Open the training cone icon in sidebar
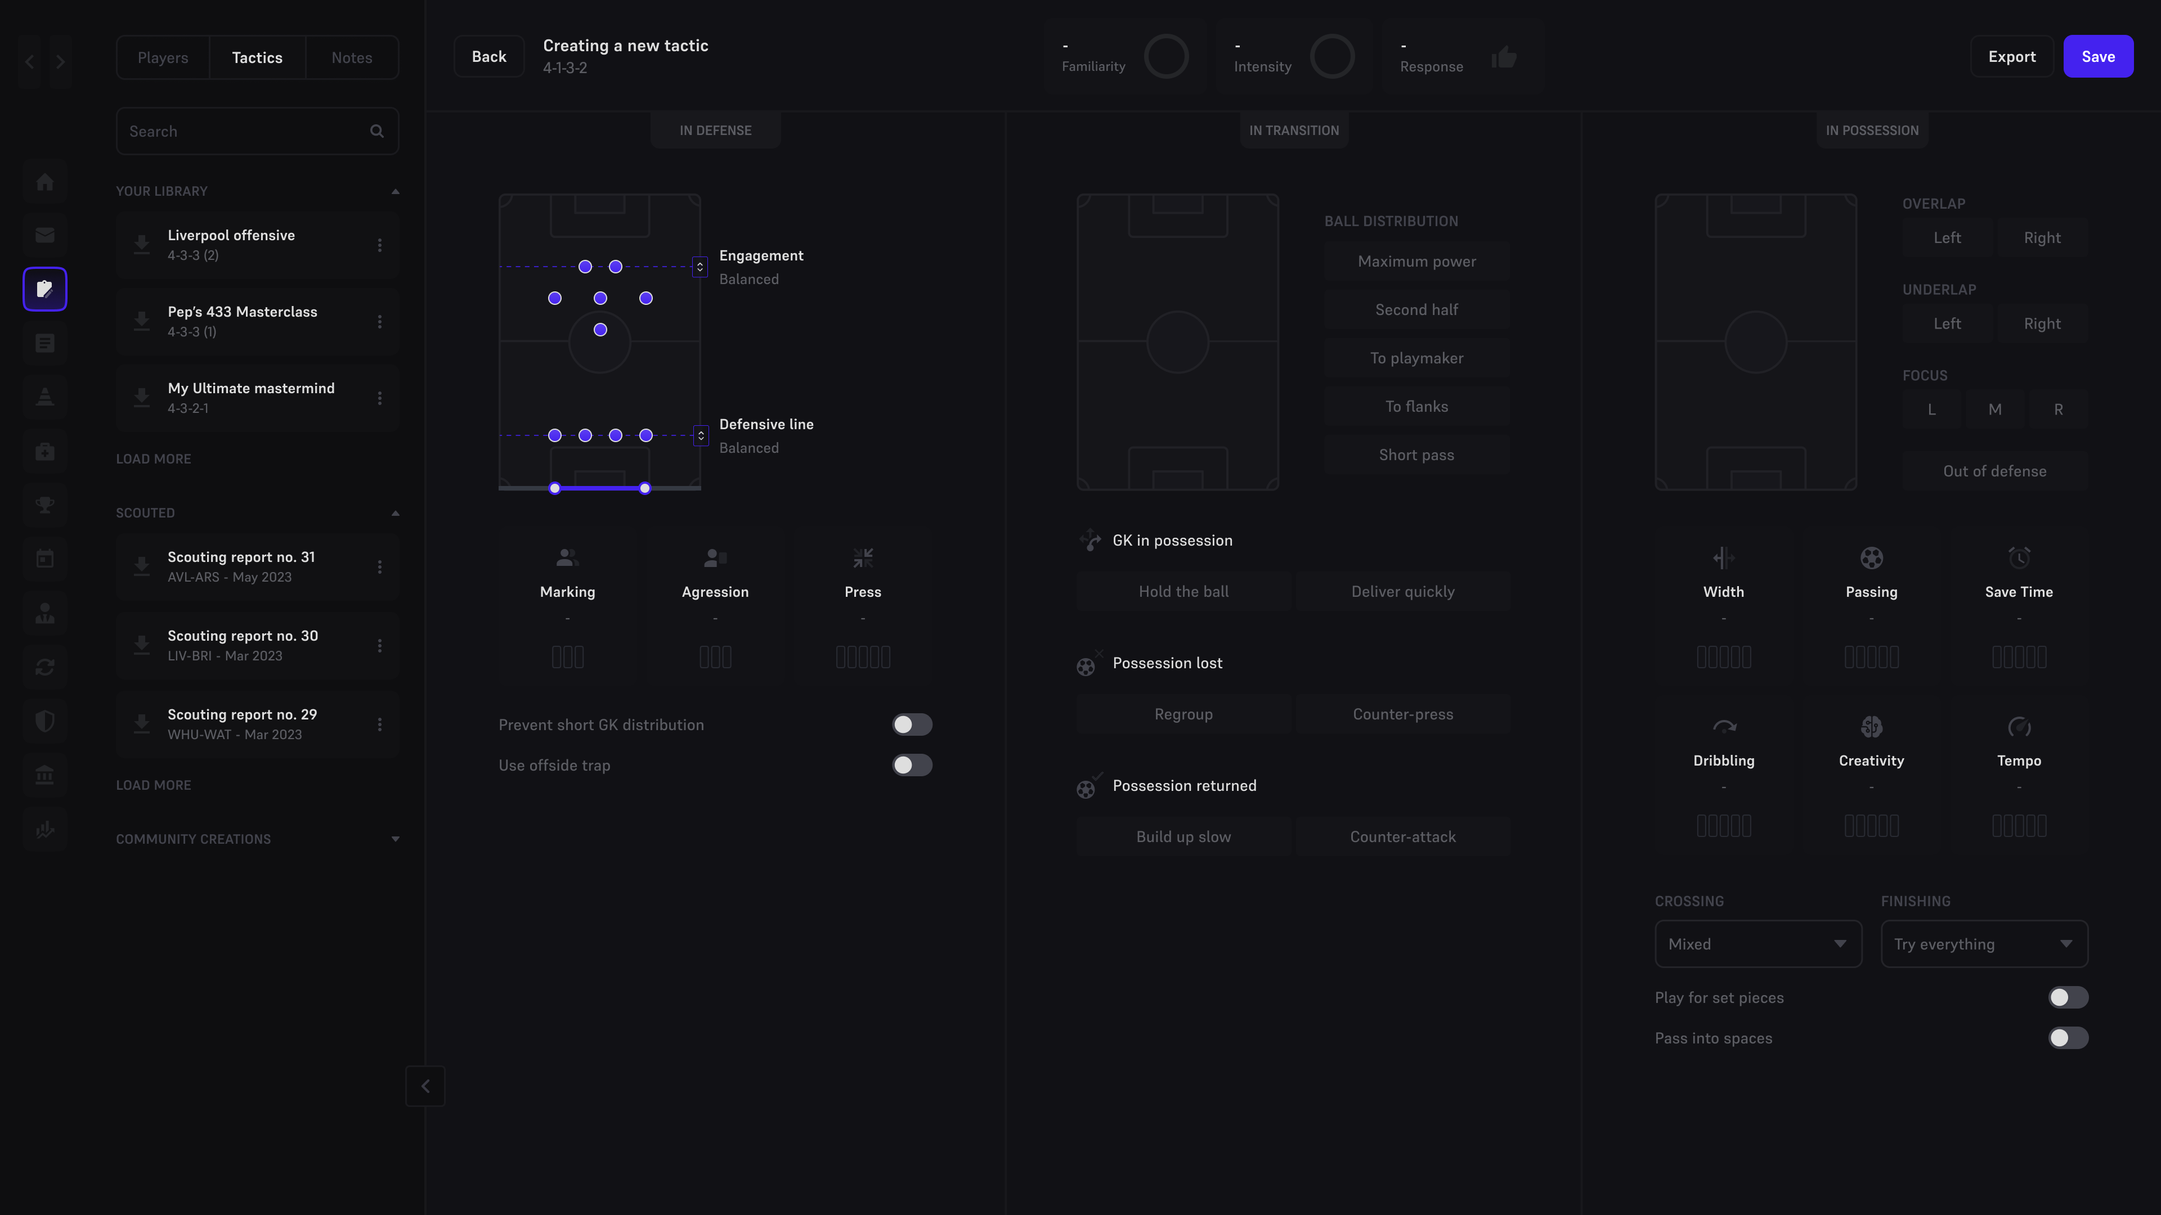 coord(44,397)
